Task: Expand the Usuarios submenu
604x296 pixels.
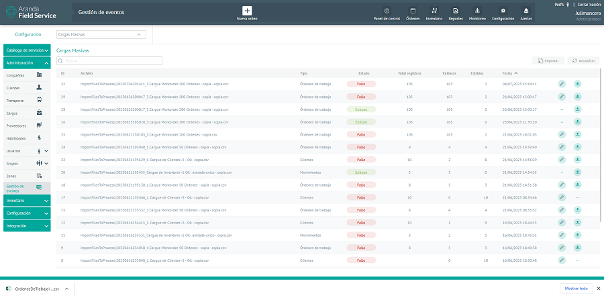Action: coord(46,151)
